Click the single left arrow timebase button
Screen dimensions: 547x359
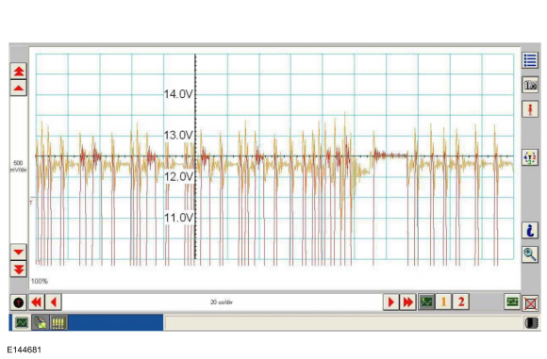click(54, 302)
